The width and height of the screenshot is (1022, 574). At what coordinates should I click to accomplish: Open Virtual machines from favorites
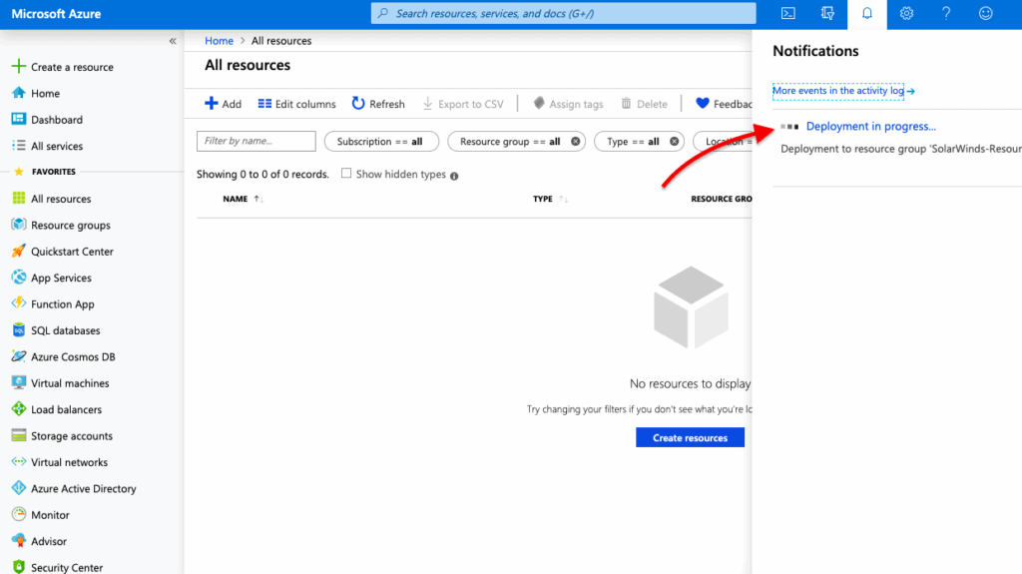(x=70, y=383)
